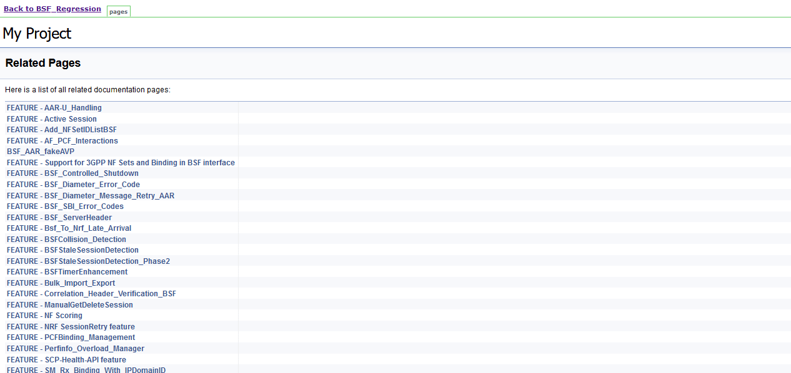Open FEATURE - Correlation_Header_Verification_BSF page
This screenshot has width=791, height=373.
point(91,293)
